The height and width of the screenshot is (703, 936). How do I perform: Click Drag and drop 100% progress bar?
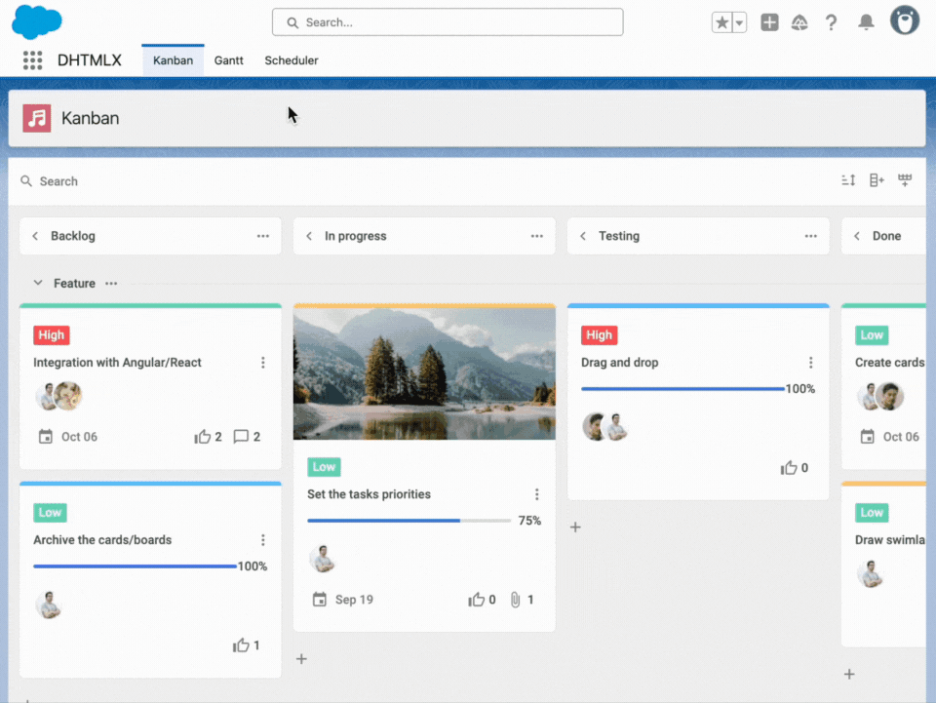click(682, 388)
